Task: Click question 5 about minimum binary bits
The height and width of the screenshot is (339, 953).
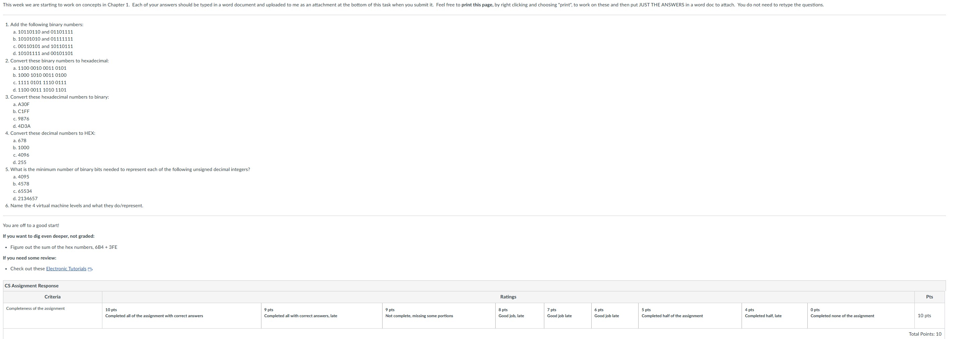Action: pos(128,169)
